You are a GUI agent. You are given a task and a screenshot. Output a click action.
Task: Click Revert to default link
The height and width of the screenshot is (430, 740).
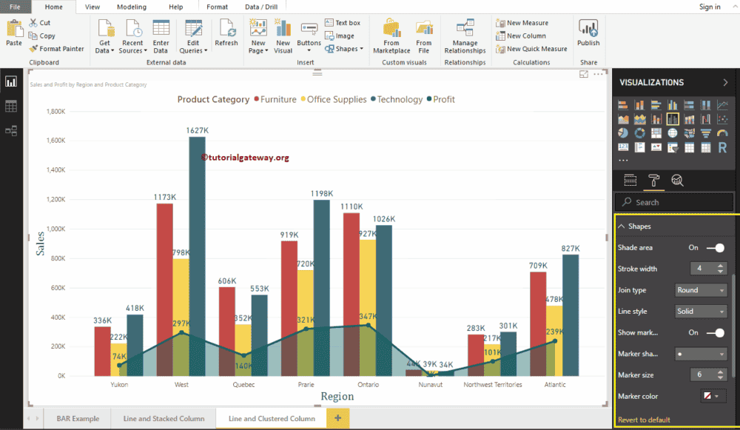[644, 420]
